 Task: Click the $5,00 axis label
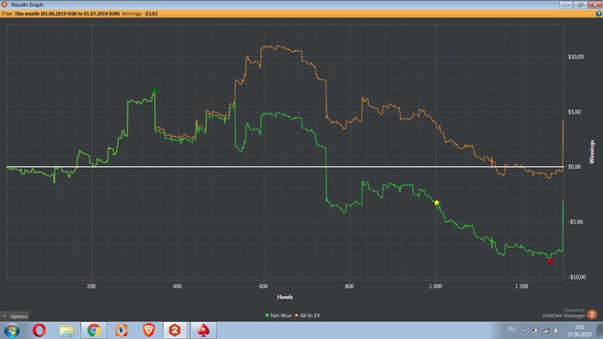pos(575,112)
